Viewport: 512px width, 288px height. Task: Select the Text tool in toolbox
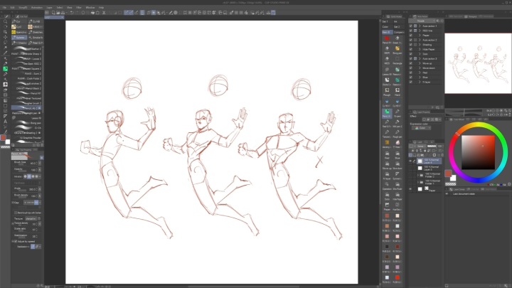pos(5,122)
